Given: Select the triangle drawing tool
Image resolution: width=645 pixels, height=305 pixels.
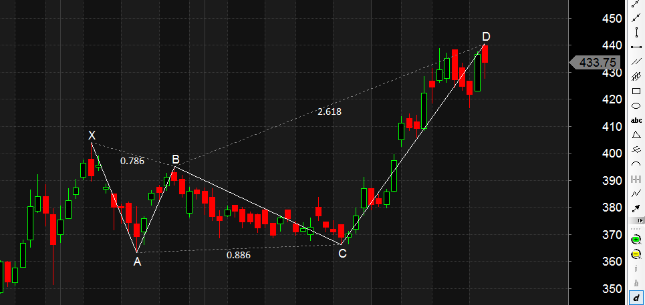Looking at the screenshot, I should [x=636, y=135].
